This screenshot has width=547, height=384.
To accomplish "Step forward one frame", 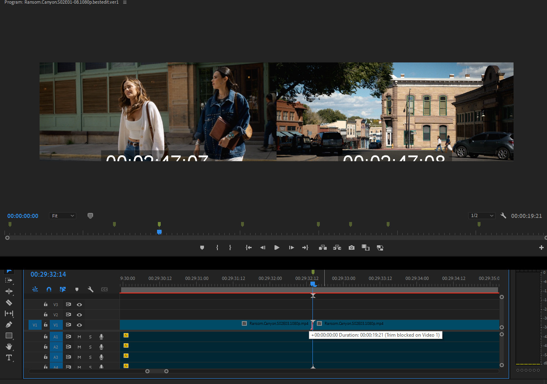I will pos(291,248).
